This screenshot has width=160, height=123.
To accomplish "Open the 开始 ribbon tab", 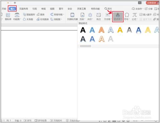I will [4, 9].
